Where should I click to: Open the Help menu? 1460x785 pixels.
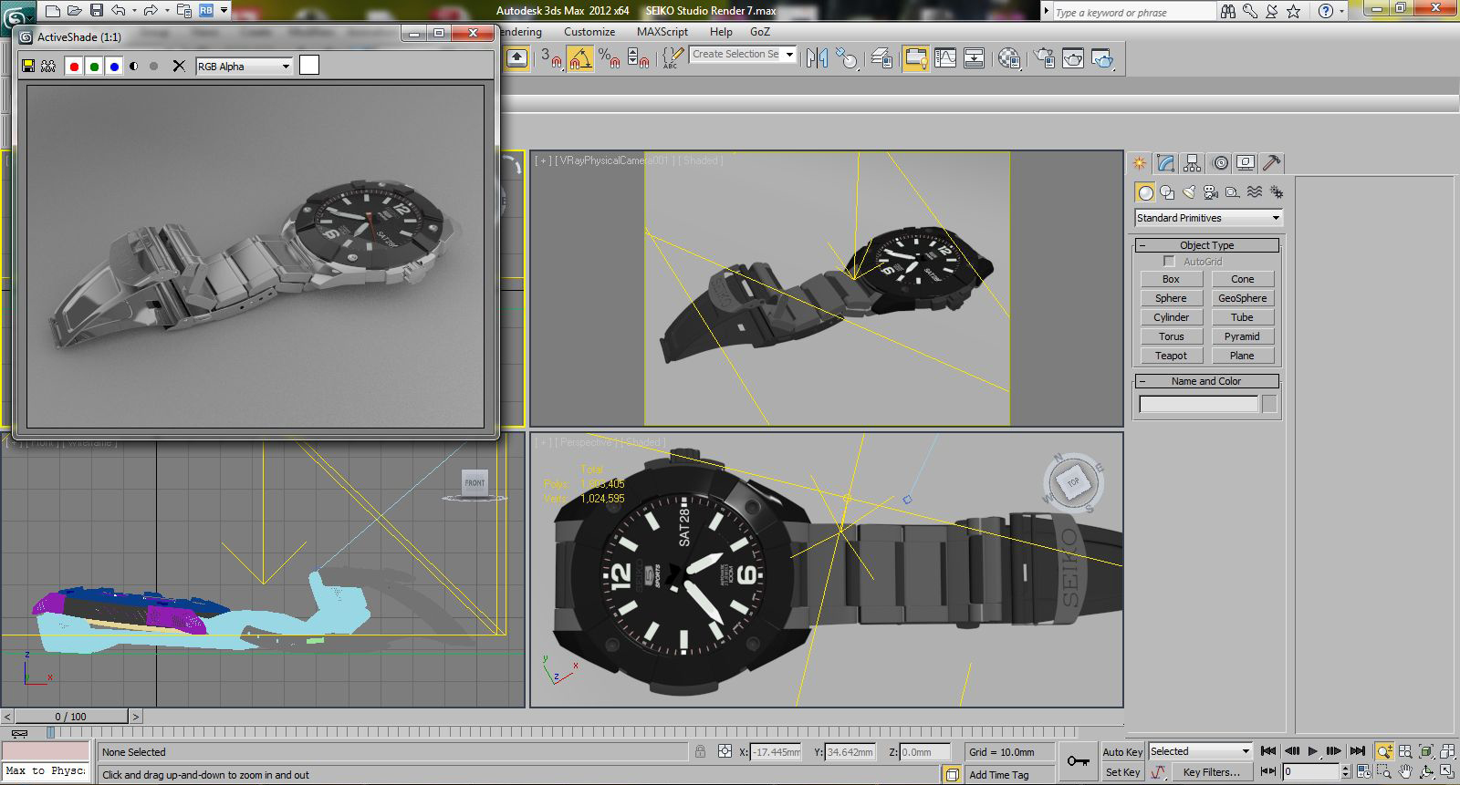(721, 31)
